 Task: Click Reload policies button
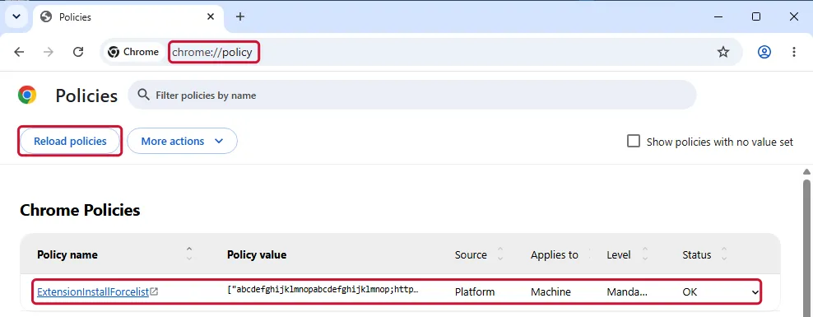pos(70,141)
